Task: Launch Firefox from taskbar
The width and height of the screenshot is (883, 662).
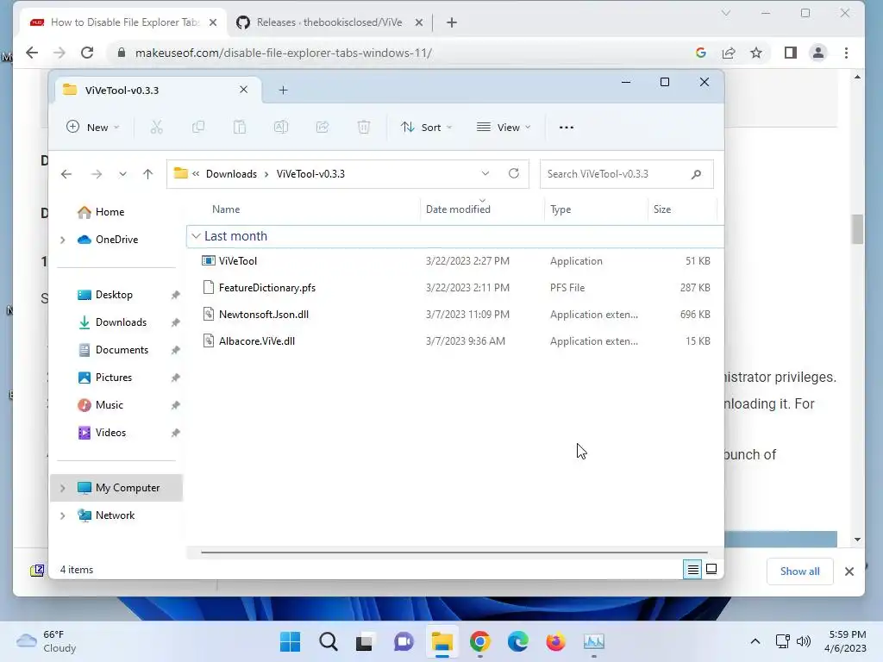Action: (x=556, y=641)
